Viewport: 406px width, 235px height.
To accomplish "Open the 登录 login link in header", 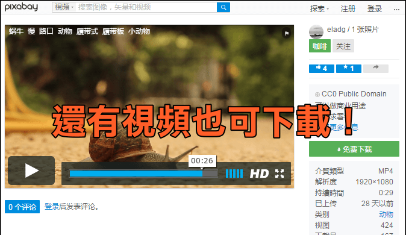I will point(375,9).
